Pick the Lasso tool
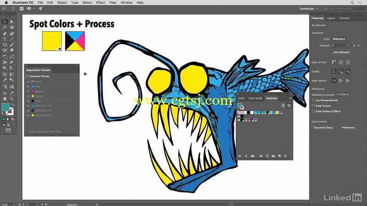The width and height of the screenshot is (367, 206). pyautogui.click(x=12, y=27)
